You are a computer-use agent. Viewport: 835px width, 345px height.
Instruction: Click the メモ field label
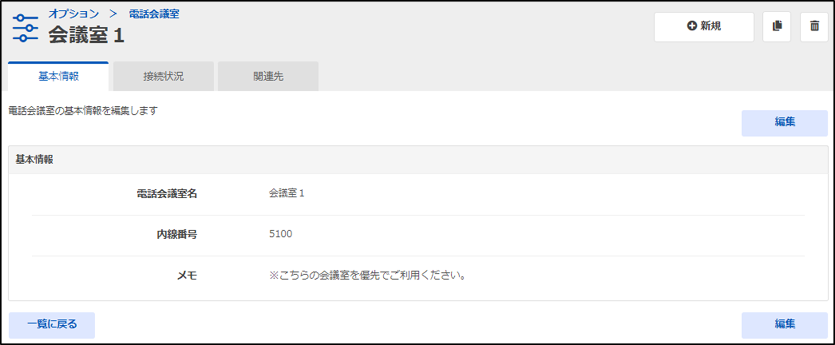[187, 275]
